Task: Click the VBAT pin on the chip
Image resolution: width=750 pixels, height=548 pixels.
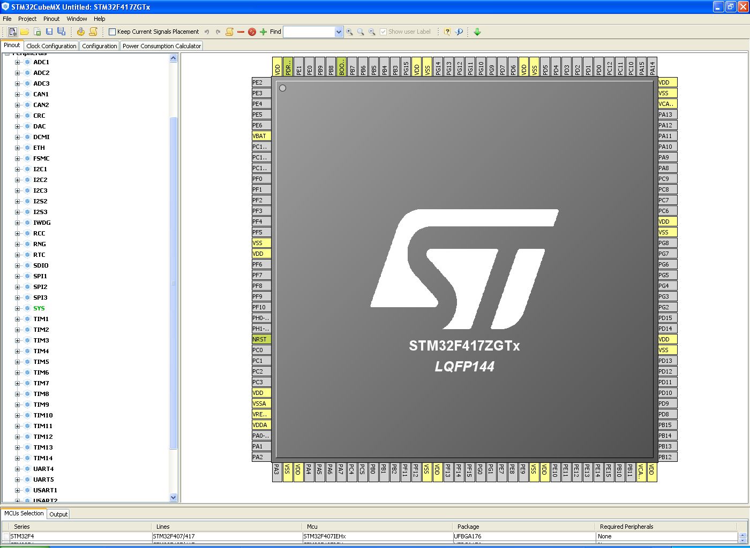Action: [x=261, y=136]
